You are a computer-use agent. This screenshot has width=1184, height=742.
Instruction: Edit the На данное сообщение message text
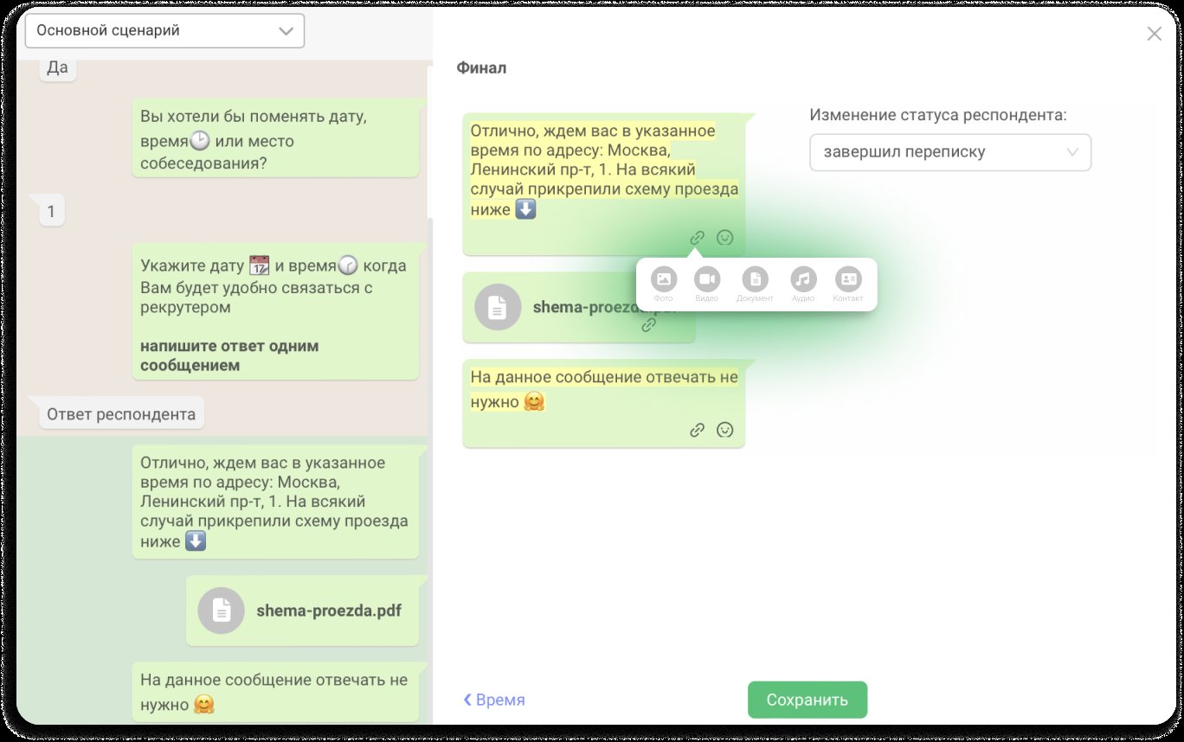coord(604,389)
